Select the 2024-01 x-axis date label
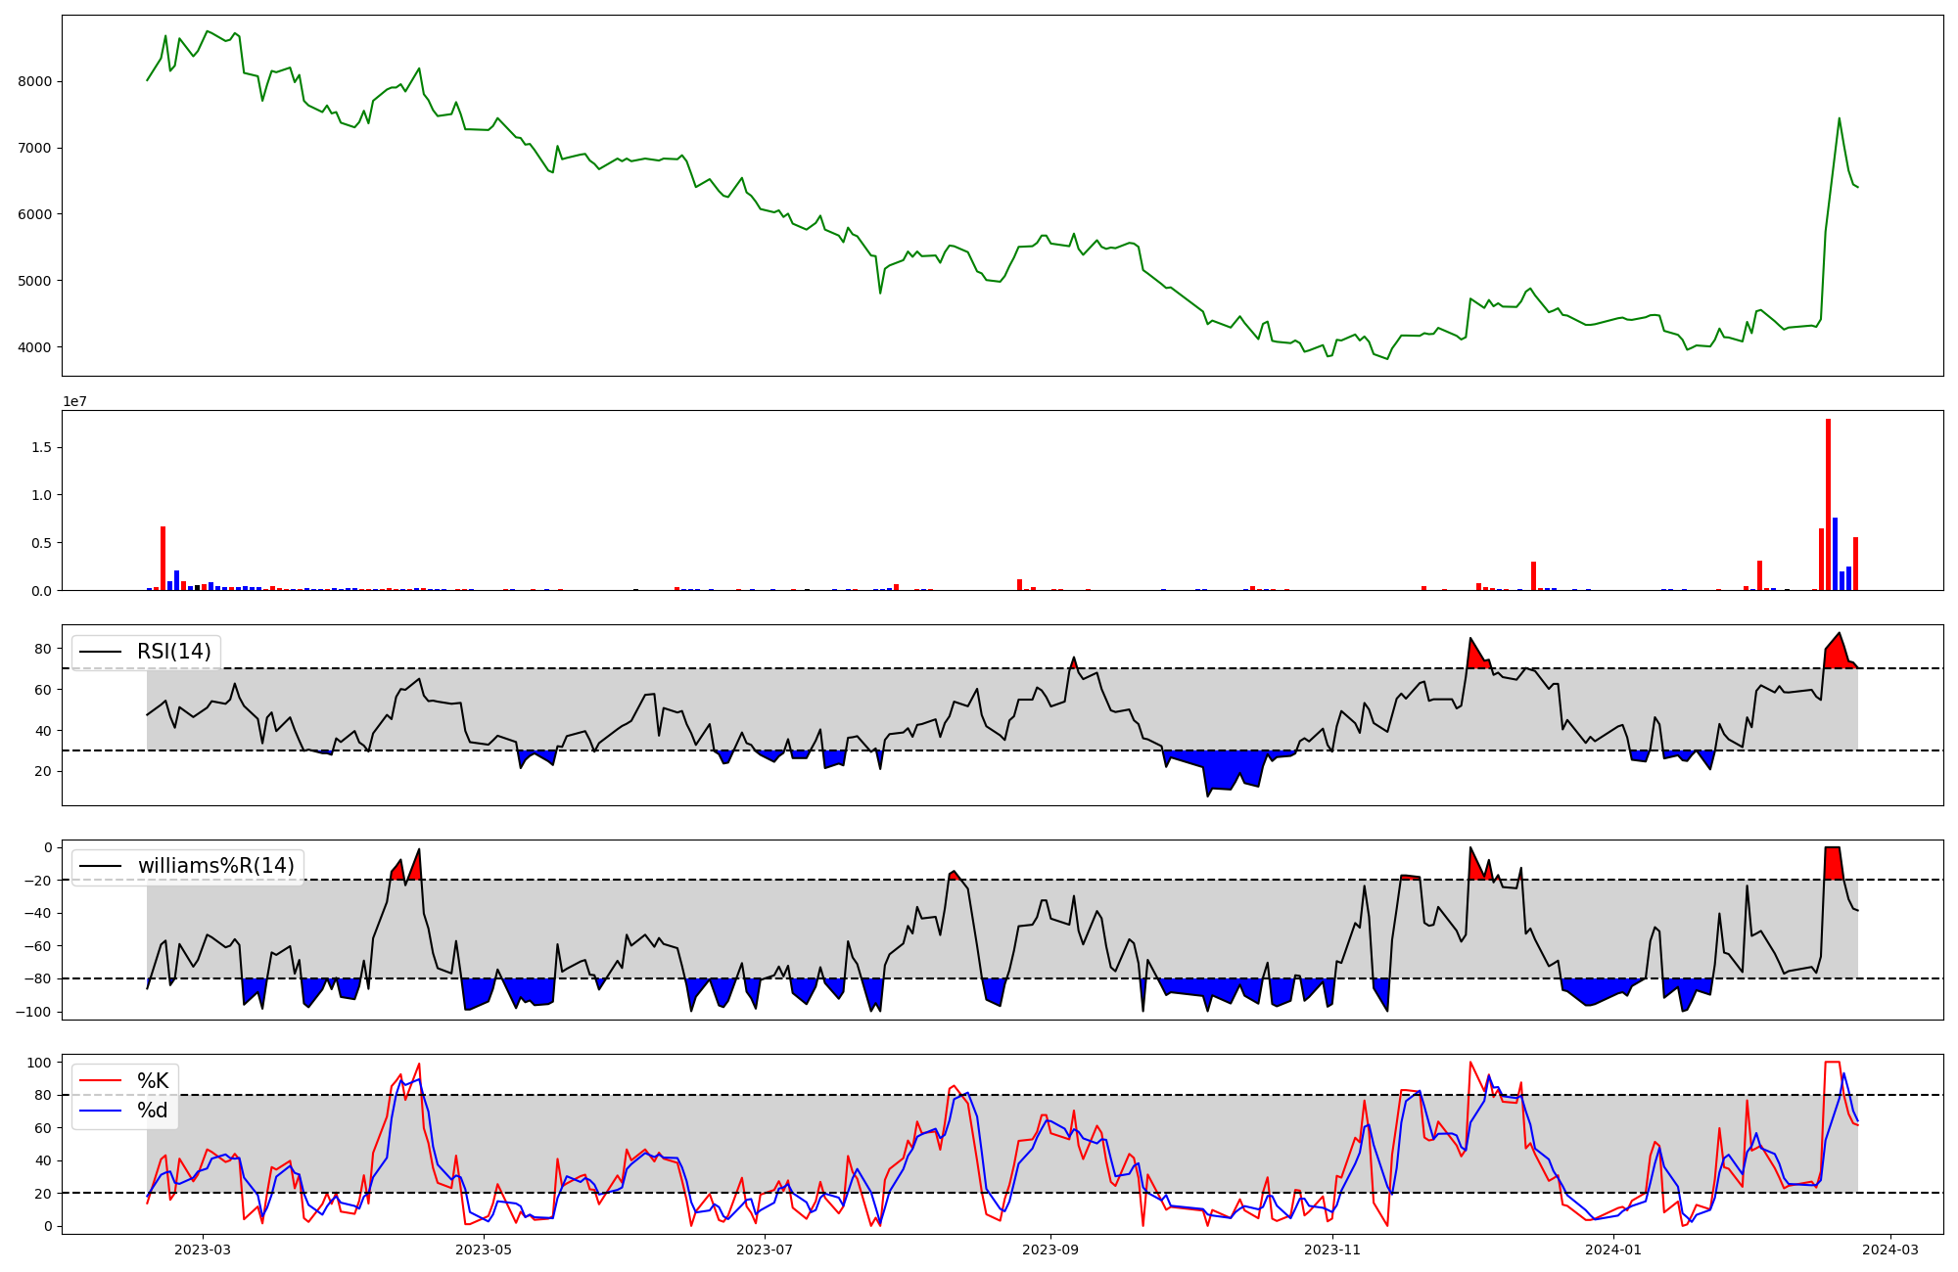Viewport: 1958px width, 1272px height. 1612,1249
